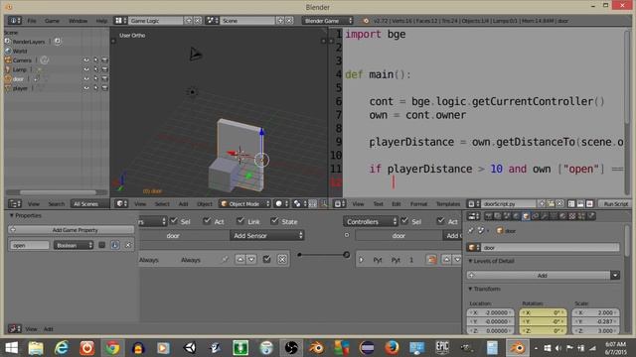Toggle sensors Link checkbox
636x357 pixels.
coord(240,221)
